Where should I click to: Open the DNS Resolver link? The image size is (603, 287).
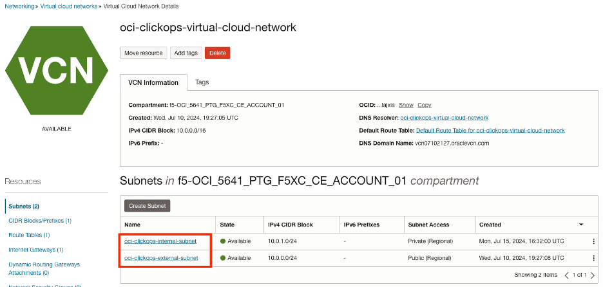pyautogui.click(x=444, y=118)
